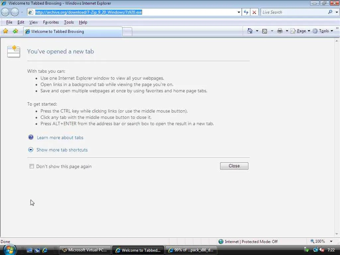Click the Close button on page
The width and height of the screenshot is (340, 255).
click(234, 166)
